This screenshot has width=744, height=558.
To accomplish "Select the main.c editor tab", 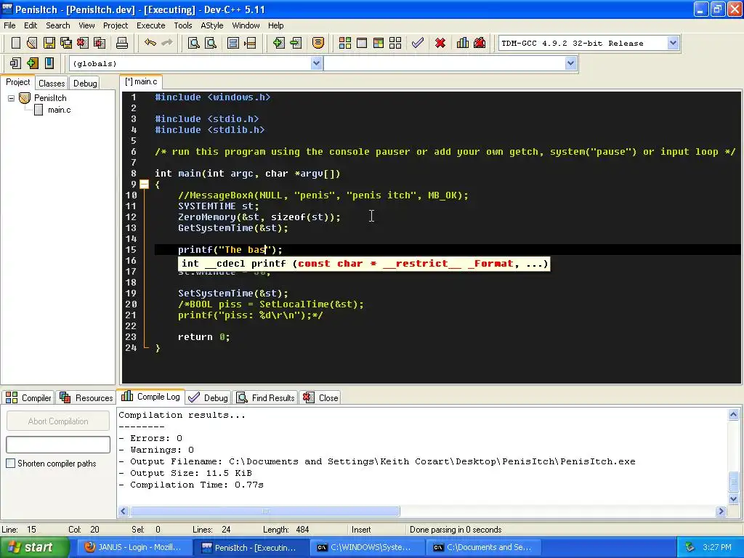I will [x=142, y=81].
